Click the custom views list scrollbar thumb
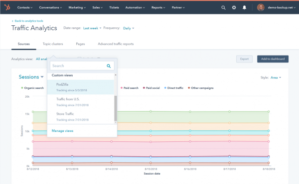 coord(116,108)
